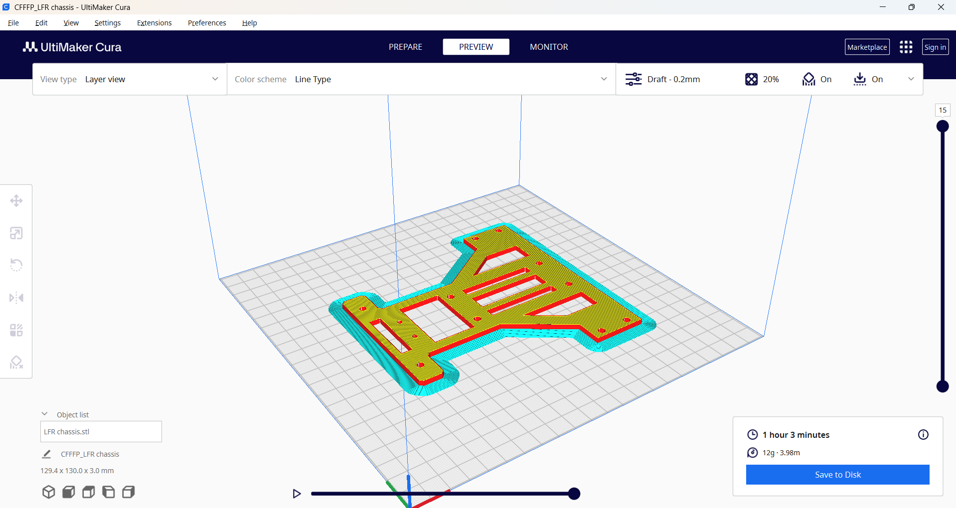The image size is (956, 508).
Task: Open the Help menu
Action: [x=250, y=23]
